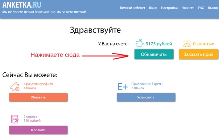Click the 5175 рублей balance text
Screen dimensions: 219x136
(x=159, y=44)
